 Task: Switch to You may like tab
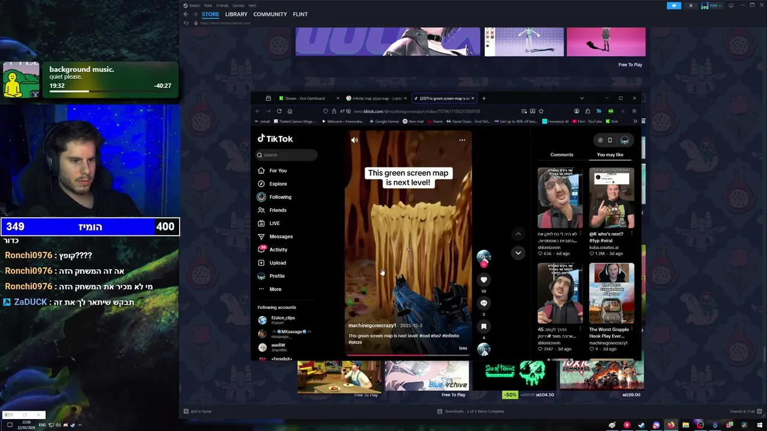tap(610, 154)
